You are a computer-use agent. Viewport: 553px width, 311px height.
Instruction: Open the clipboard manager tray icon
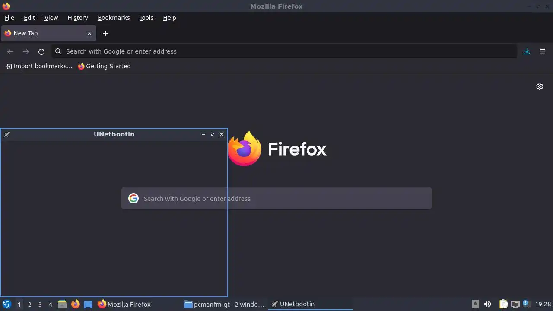(503, 304)
